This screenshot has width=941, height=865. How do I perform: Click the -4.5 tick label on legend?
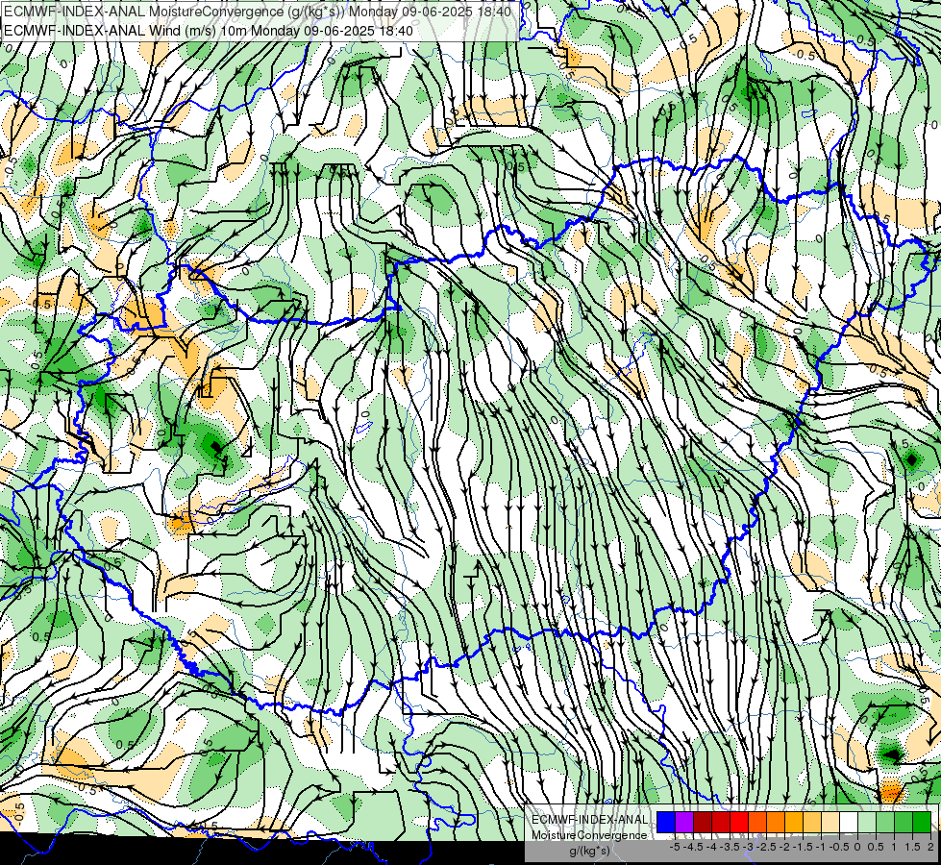point(693,847)
